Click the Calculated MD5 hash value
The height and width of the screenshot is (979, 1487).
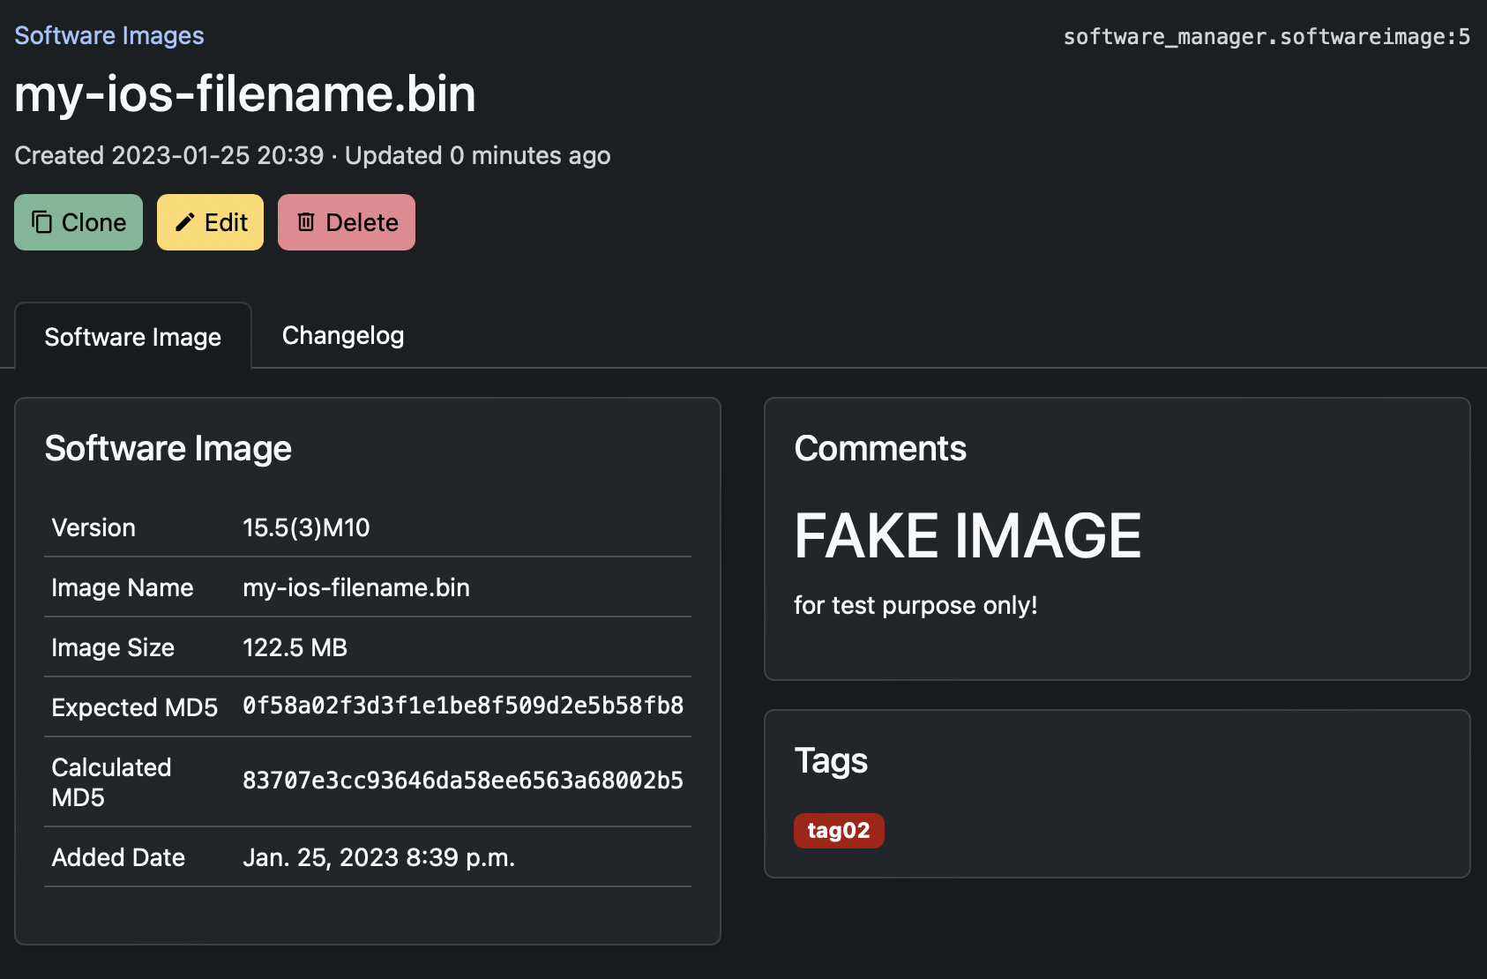pos(463,781)
